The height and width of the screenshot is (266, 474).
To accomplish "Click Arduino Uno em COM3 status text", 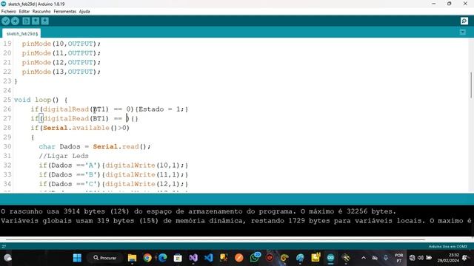I will 447,246.
